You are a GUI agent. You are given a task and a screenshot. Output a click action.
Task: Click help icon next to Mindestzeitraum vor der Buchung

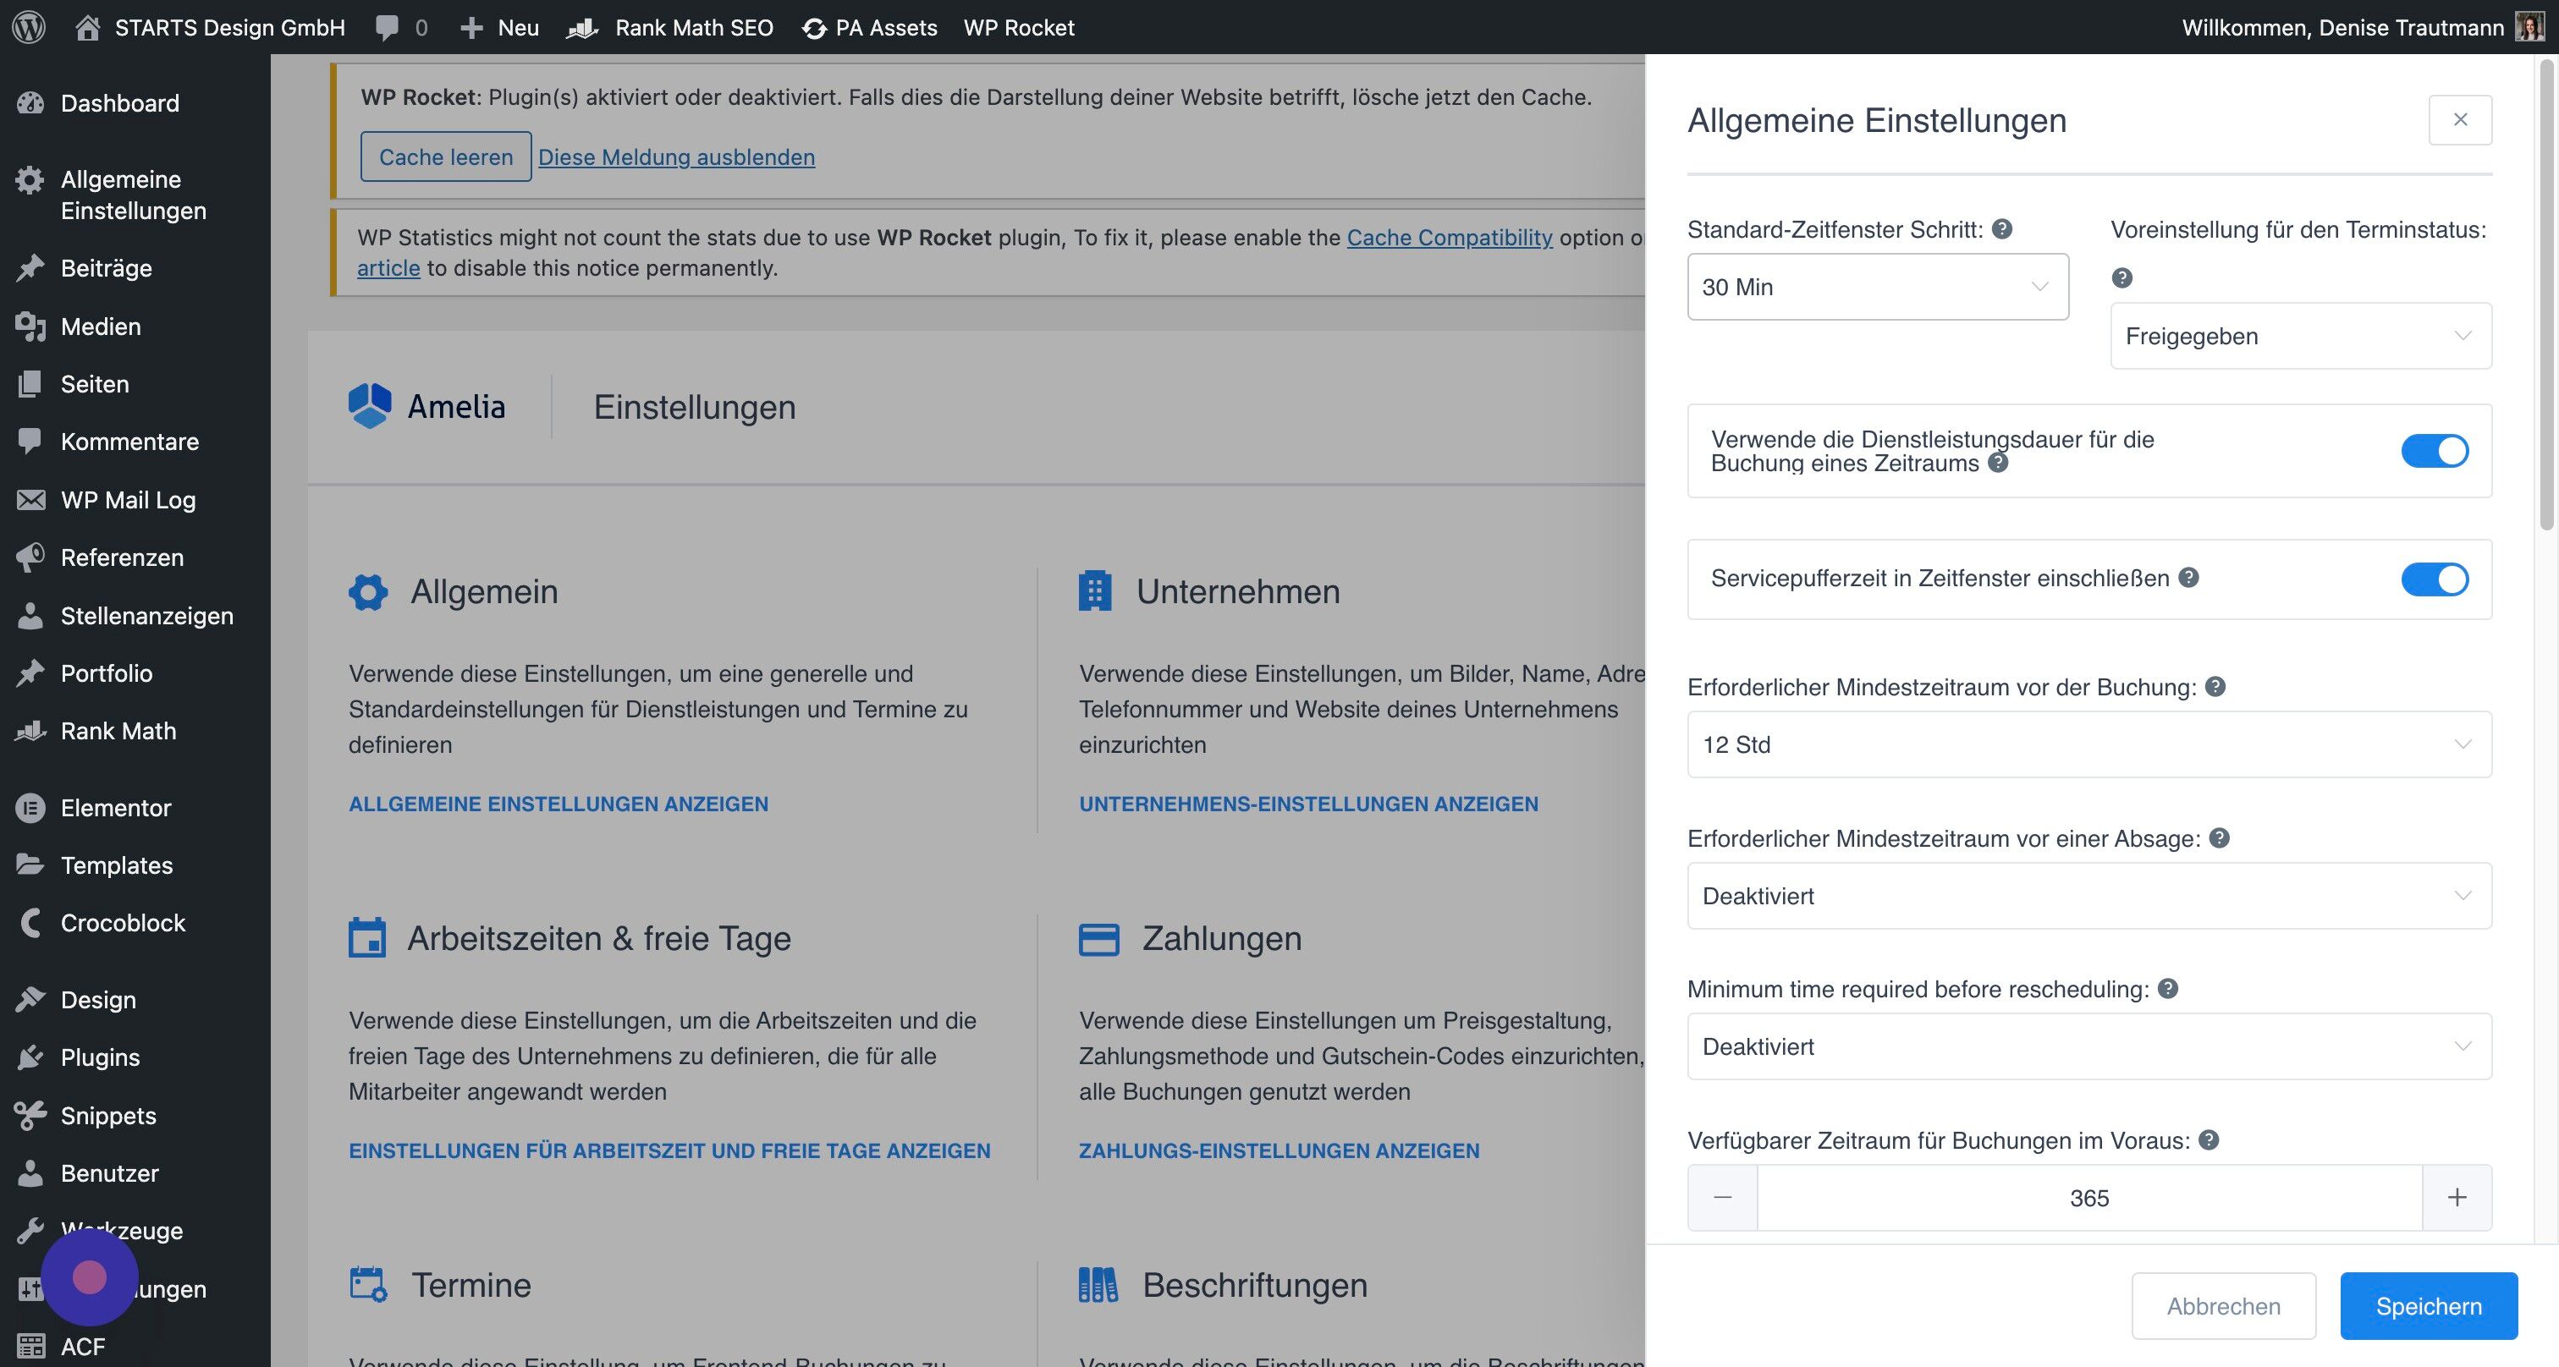2215,687
